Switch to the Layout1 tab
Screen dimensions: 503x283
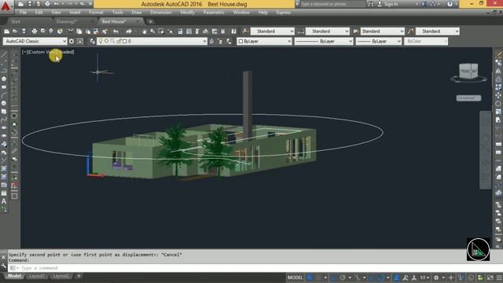pos(37,276)
